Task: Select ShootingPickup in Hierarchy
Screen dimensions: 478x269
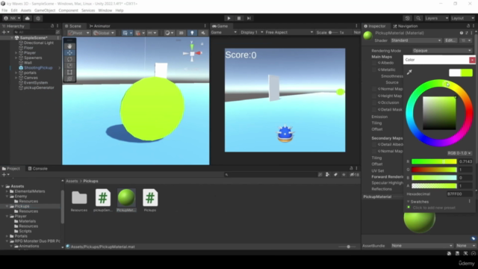Action: click(x=38, y=68)
